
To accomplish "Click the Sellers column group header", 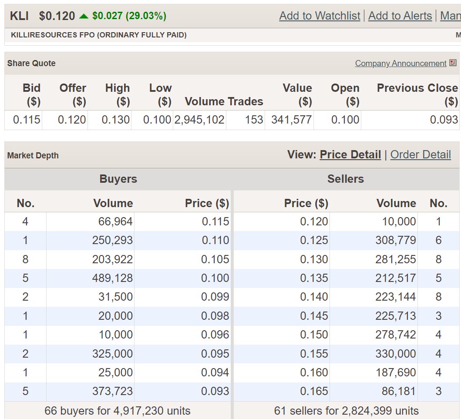I will pos(346,179).
